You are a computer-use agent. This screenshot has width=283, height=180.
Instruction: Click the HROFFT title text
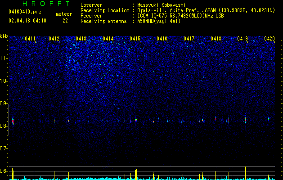(x=46, y=4)
